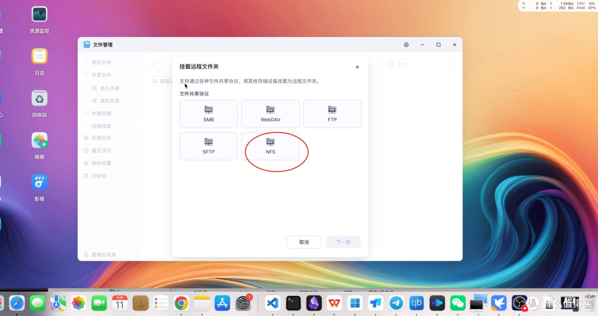This screenshot has width=598, height=316.
Task: Open FaceTime from the dock
Action: pyautogui.click(x=99, y=303)
